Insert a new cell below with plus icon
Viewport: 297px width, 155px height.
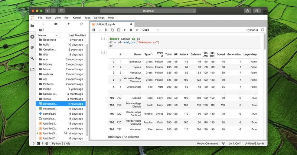coord(100,30)
